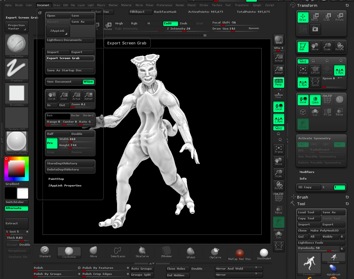Choose the MatCap Red Wax material

[x=239, y=253]
